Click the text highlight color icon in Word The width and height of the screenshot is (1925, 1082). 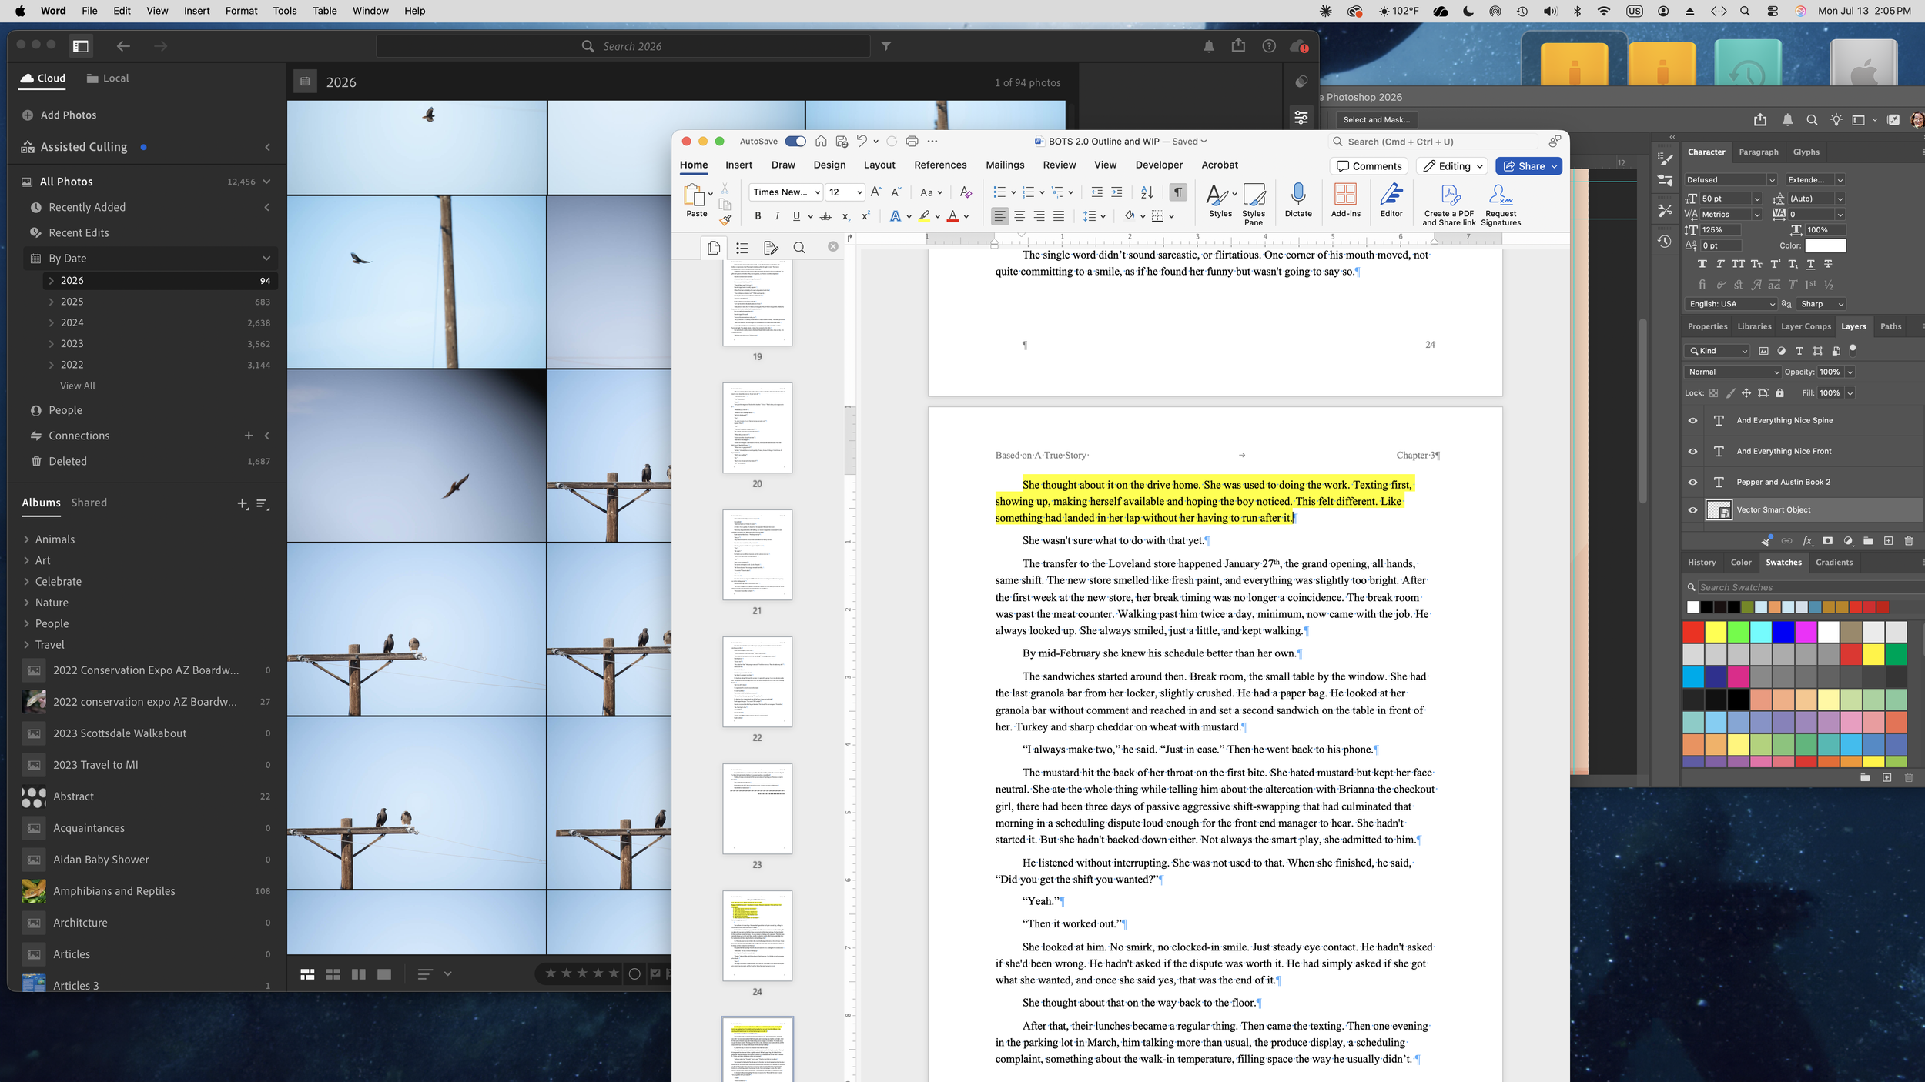click(x=924, y=216)
